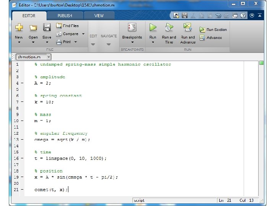Toggle breakpoint dash on line 16
The image size is (275, 206).
(x=22, y=158)
